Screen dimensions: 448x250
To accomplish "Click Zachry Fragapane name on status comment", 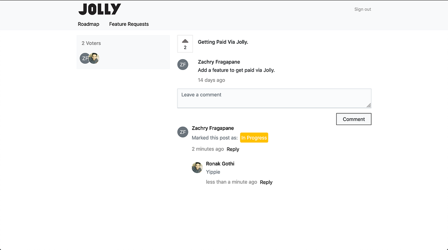I will [213, 128].
